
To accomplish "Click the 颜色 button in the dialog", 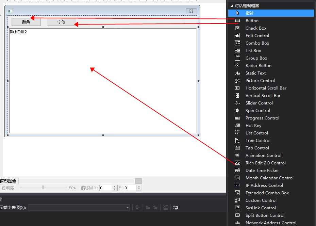I will point(26,22).
